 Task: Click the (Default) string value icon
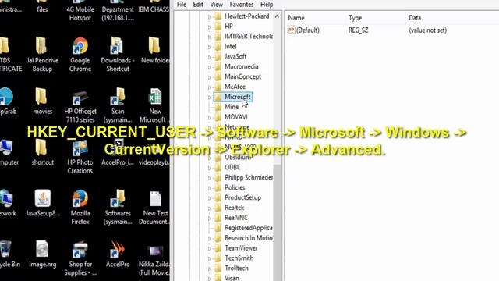291,30
